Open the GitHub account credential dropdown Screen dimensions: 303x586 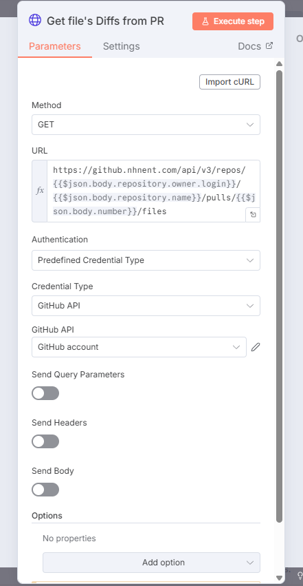point(139,347)
